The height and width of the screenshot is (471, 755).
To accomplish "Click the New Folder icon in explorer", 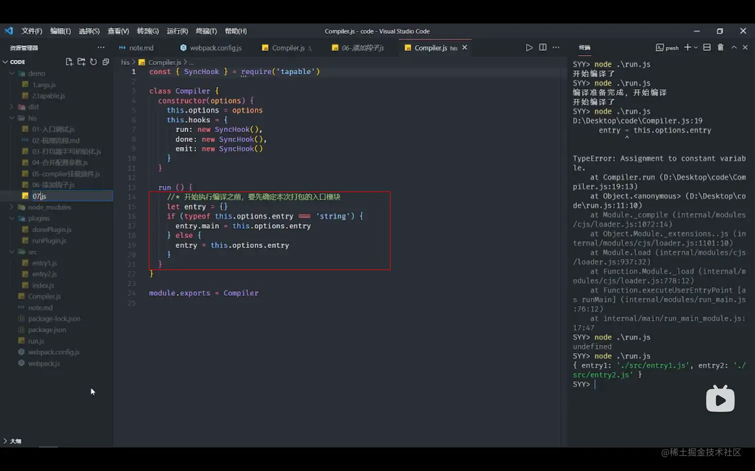I will coord(81,62).
